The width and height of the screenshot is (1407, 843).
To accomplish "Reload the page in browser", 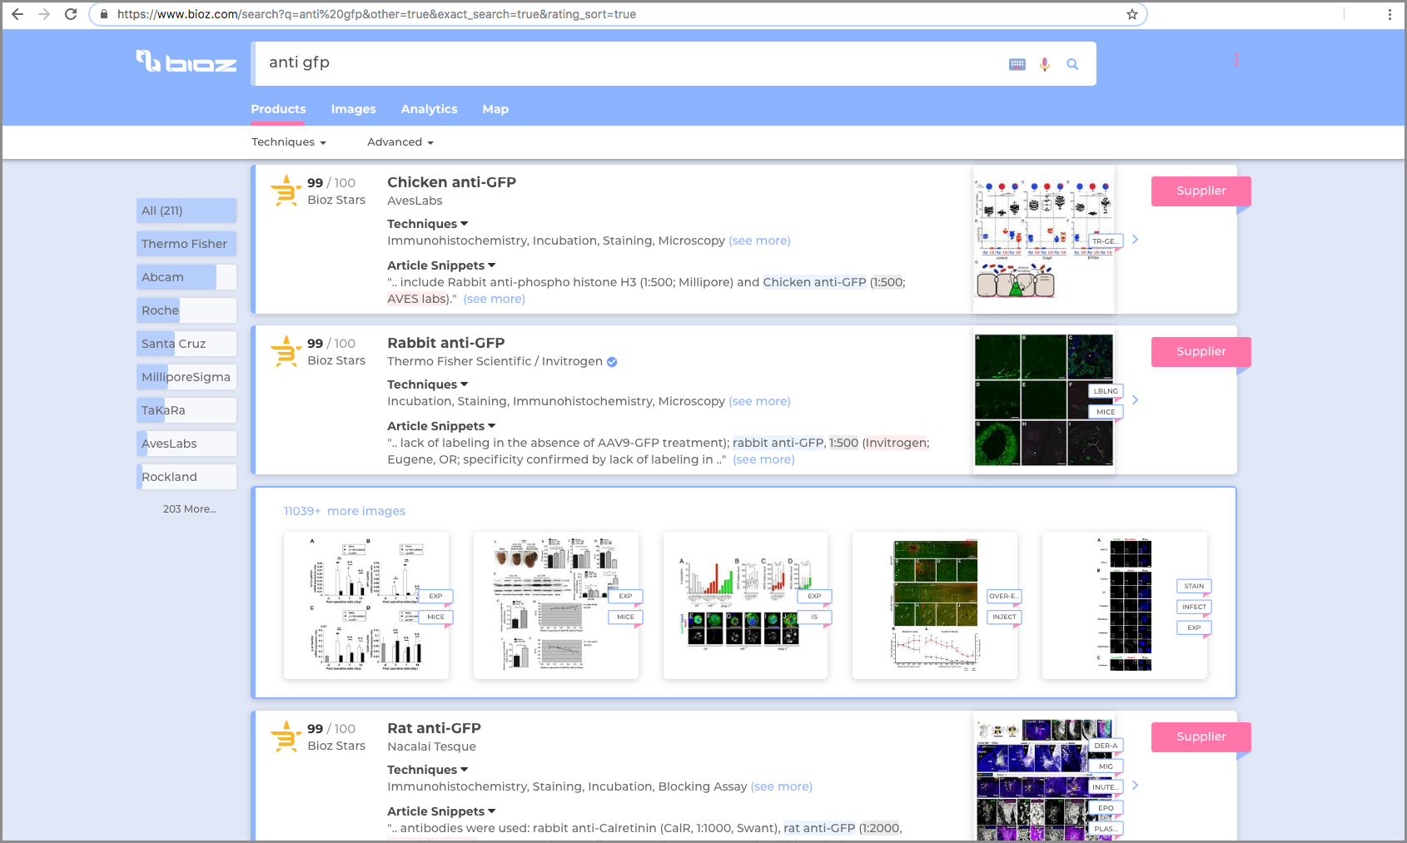I will [71, 14].
